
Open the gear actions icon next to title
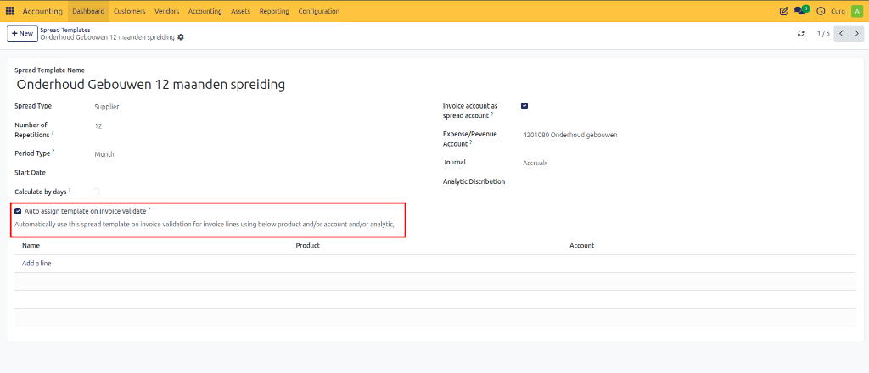pos(181,37)
